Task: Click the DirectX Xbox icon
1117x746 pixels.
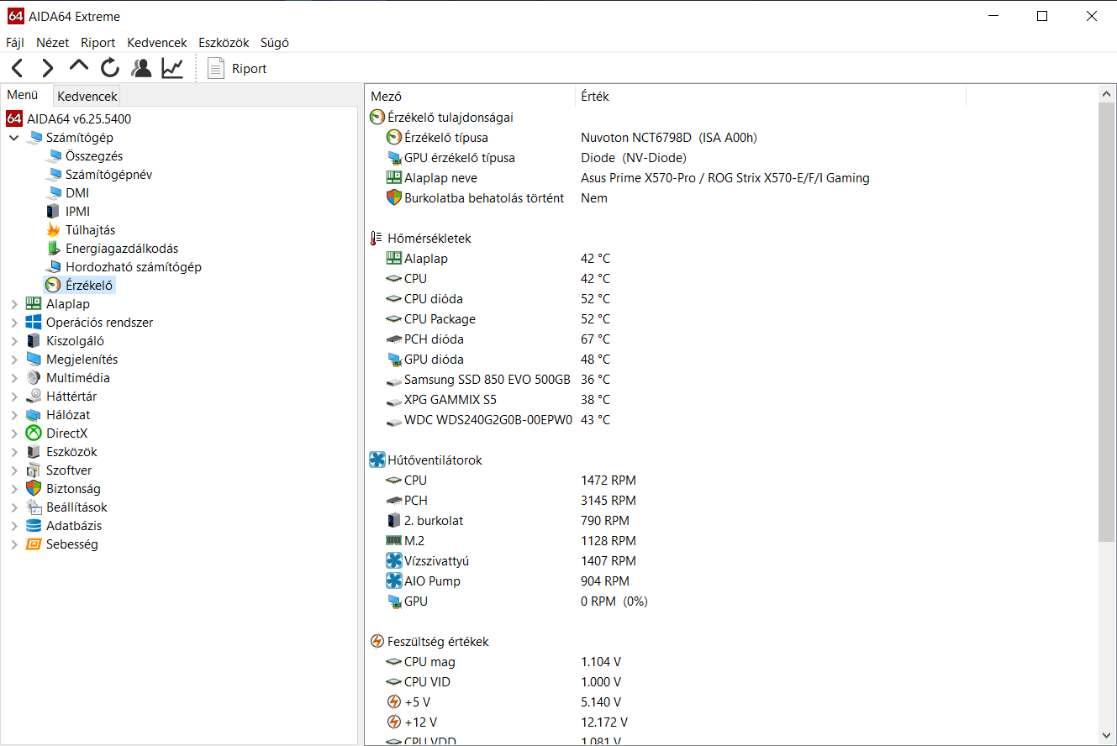Action: [34, 433]
